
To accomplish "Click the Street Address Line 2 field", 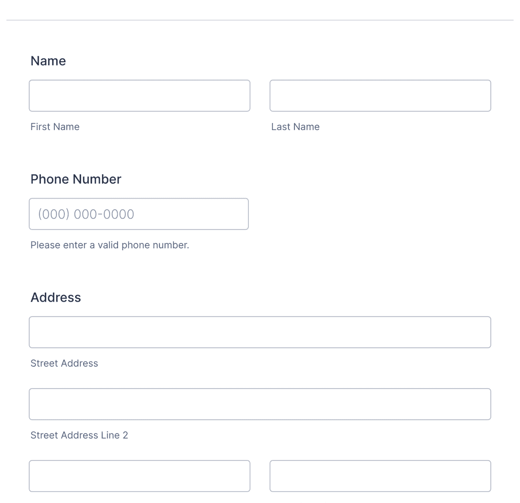I will tap(260, 404).
